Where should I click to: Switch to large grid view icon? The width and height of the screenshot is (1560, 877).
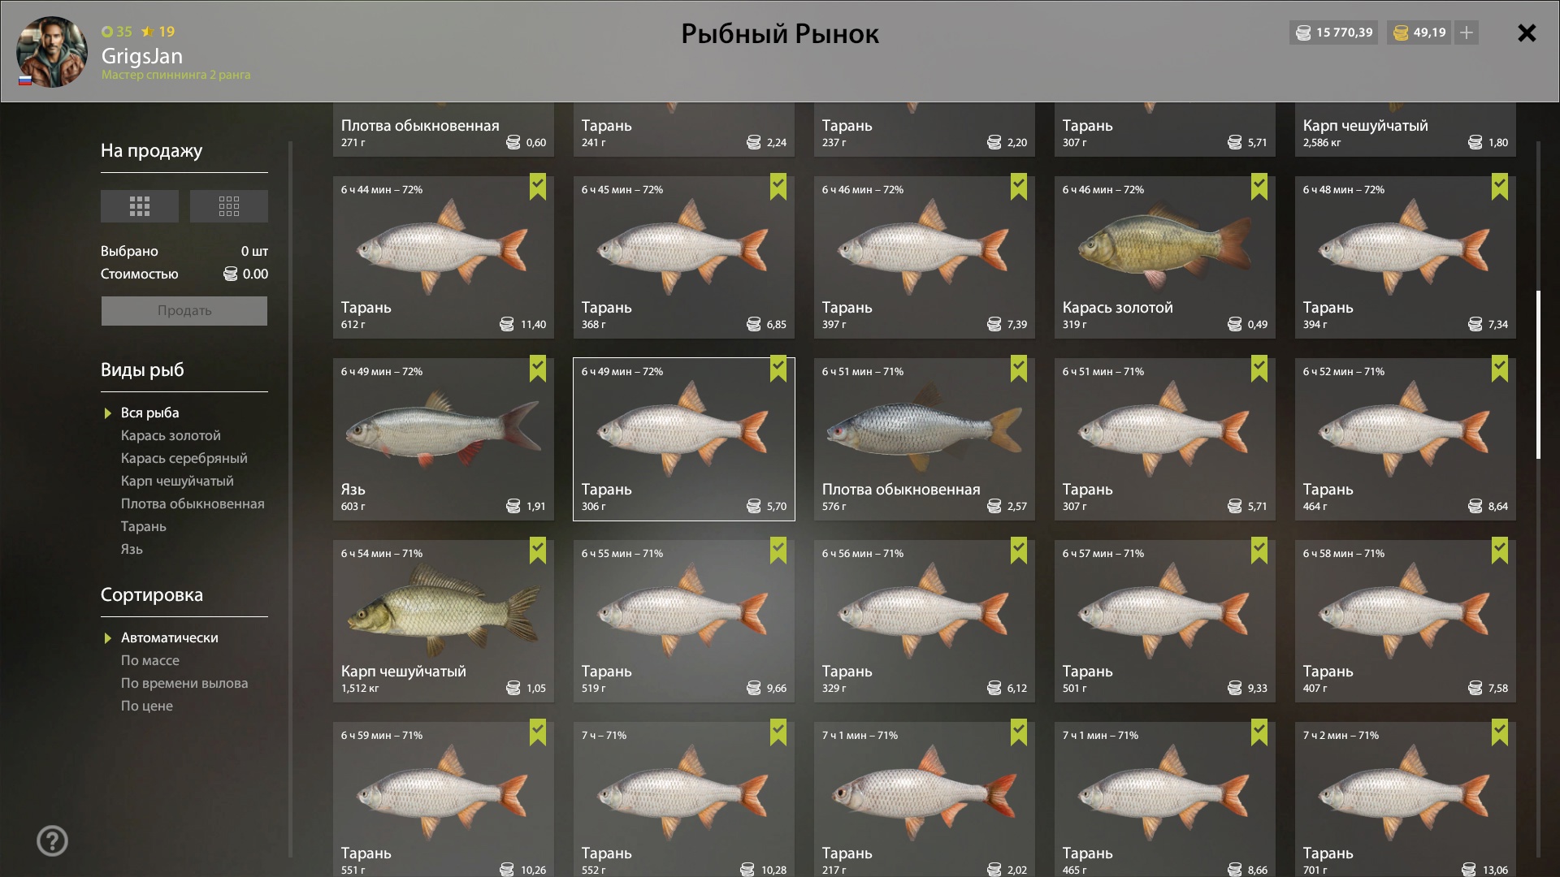(140, 206)
